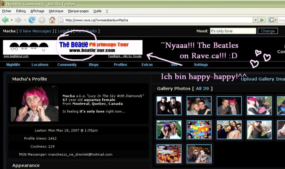Click the From Montreal, Quebec, Canada text
The height and width of the screenshot is (169, 285).
(93, 104)
